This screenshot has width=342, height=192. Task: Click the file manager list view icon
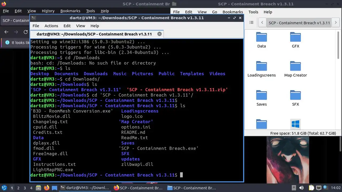pyautogui.click(x=251, y=23)
